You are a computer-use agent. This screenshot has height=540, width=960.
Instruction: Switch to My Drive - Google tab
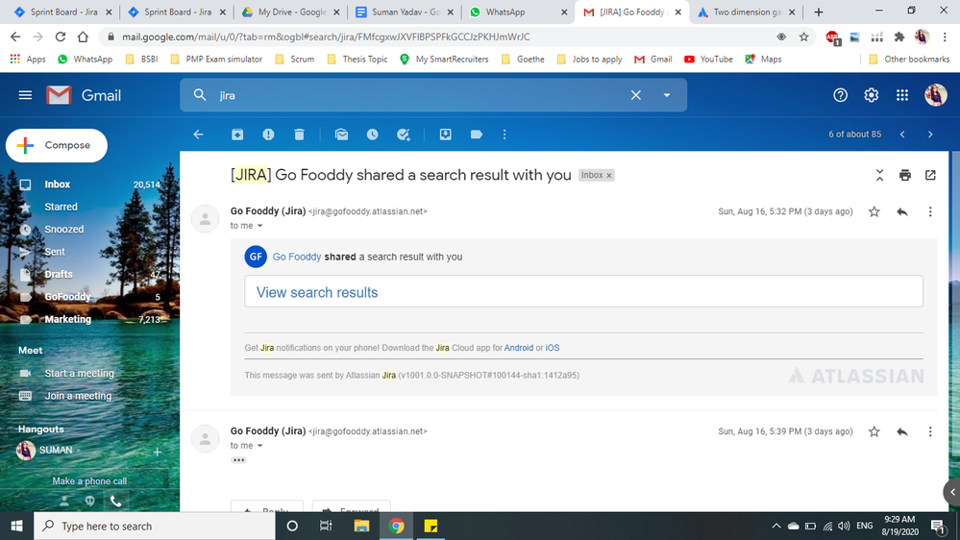291,12
